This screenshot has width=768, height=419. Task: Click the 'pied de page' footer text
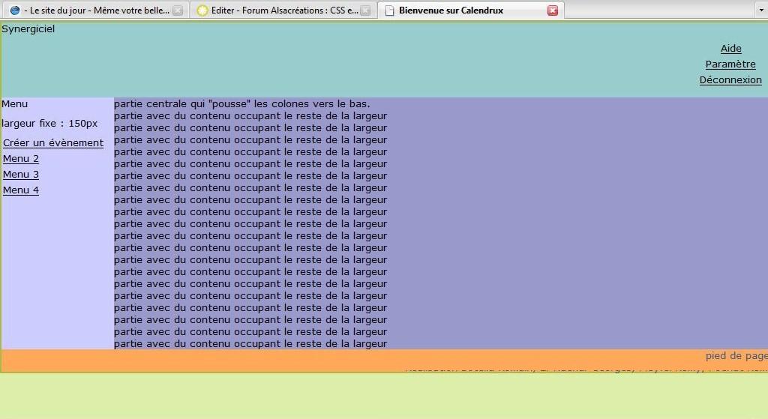click(x=736, y=356)
